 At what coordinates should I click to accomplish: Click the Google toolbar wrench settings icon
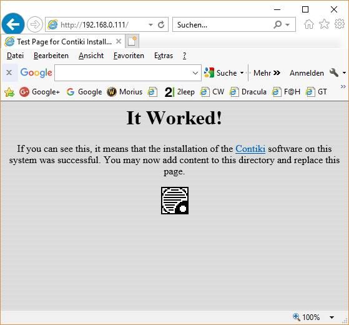(334, 72)
